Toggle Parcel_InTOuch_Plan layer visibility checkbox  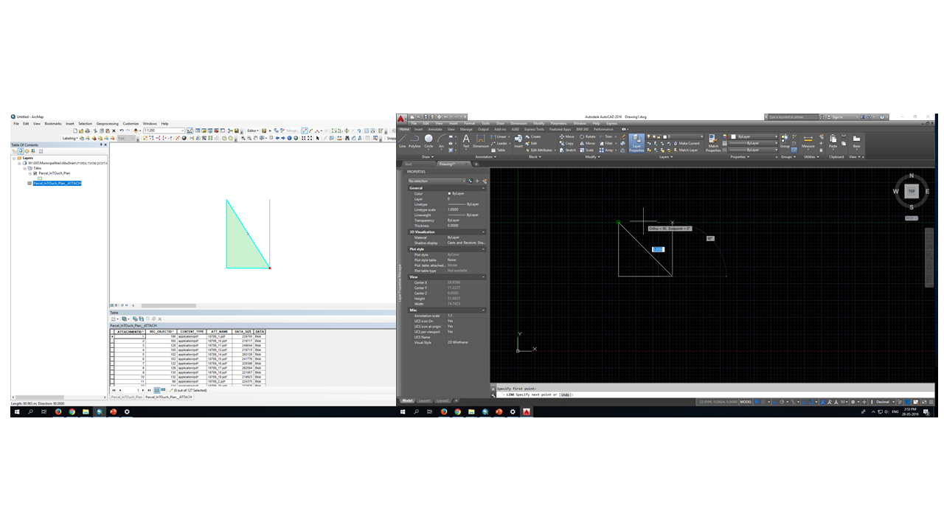(x=35, y=173)
